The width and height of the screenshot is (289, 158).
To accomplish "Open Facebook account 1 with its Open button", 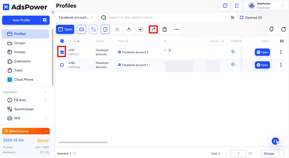I will pyautogui.click(x=262, y=65).
